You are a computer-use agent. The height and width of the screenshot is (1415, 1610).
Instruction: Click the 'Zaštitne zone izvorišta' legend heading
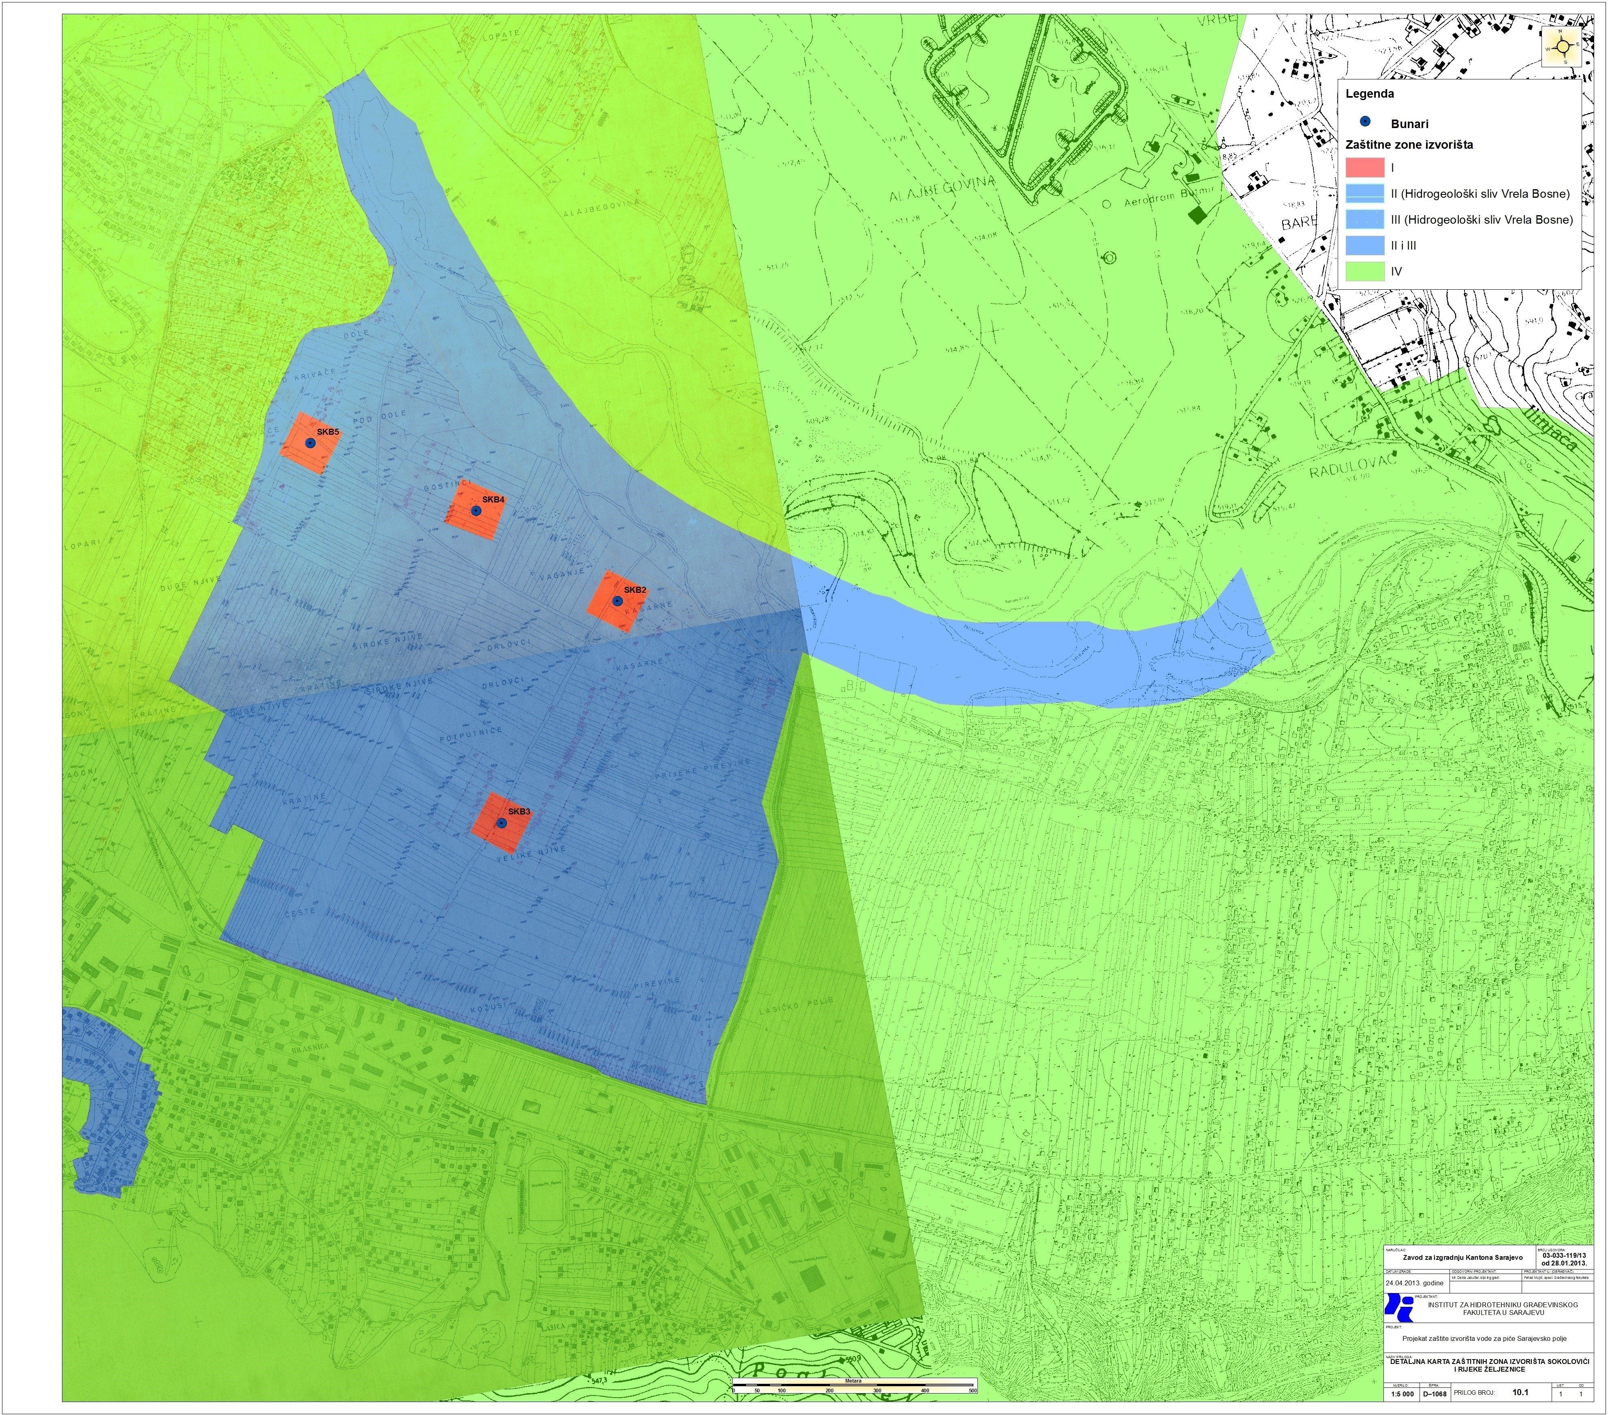point(1408,145)
